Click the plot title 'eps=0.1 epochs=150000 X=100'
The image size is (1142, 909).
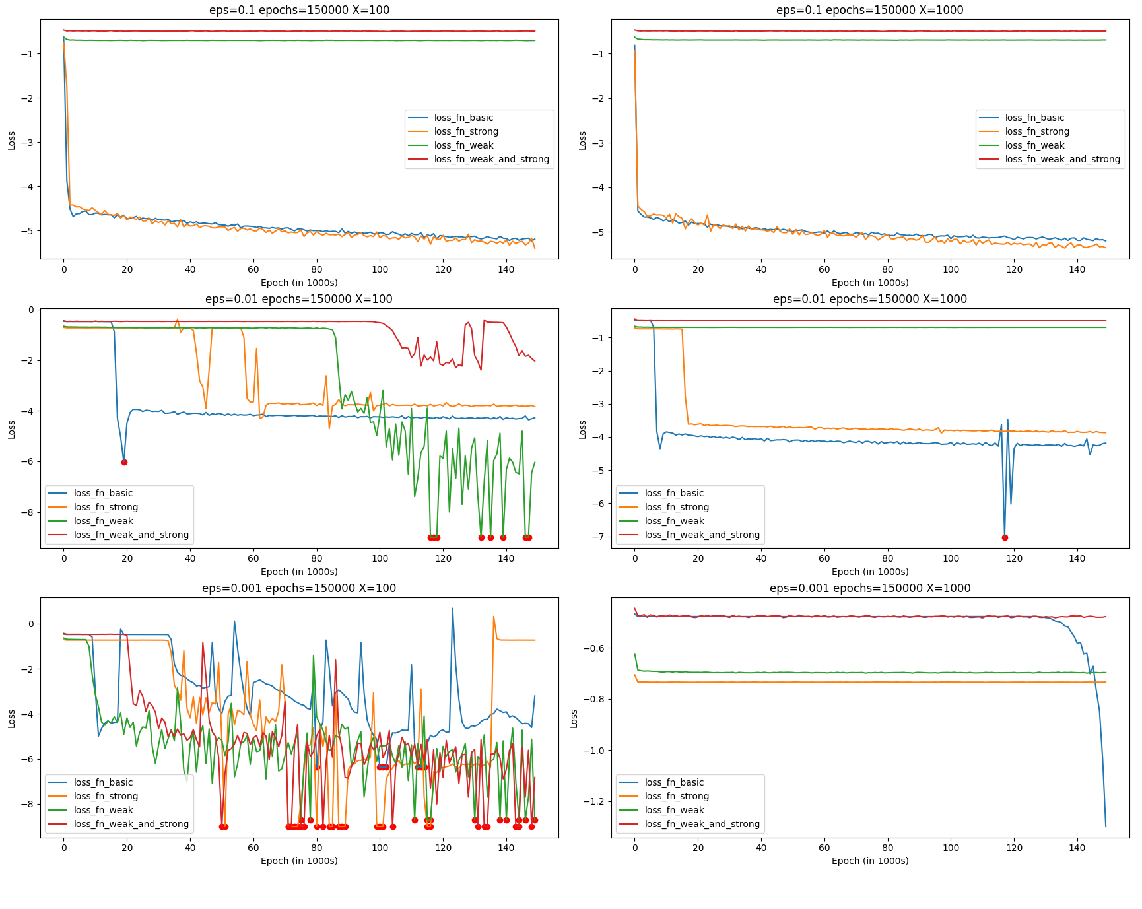(299, 10)
